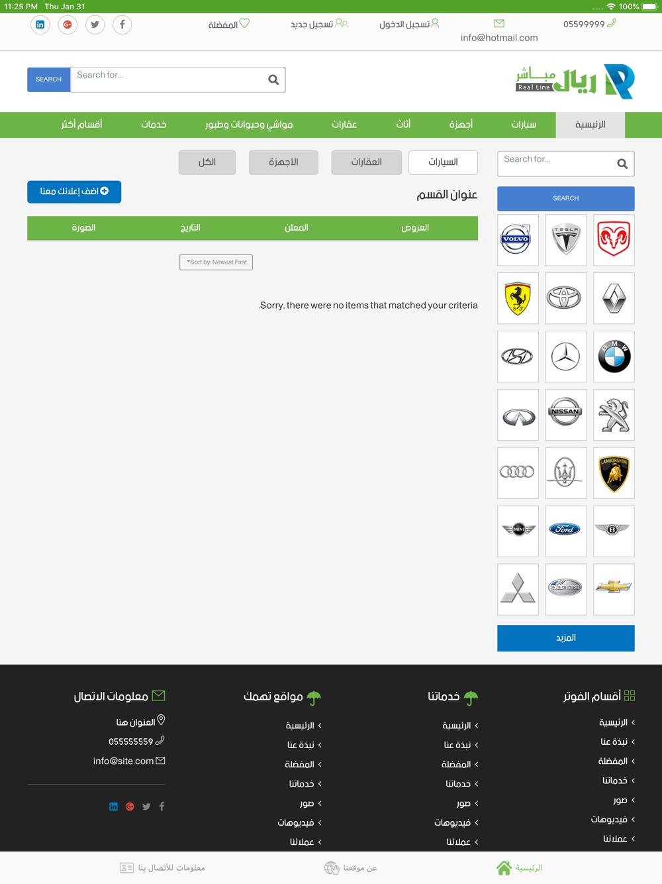Filter listings by السيارات button
Viewport: 662px width, 884px height.
click(x=444, y=162)
